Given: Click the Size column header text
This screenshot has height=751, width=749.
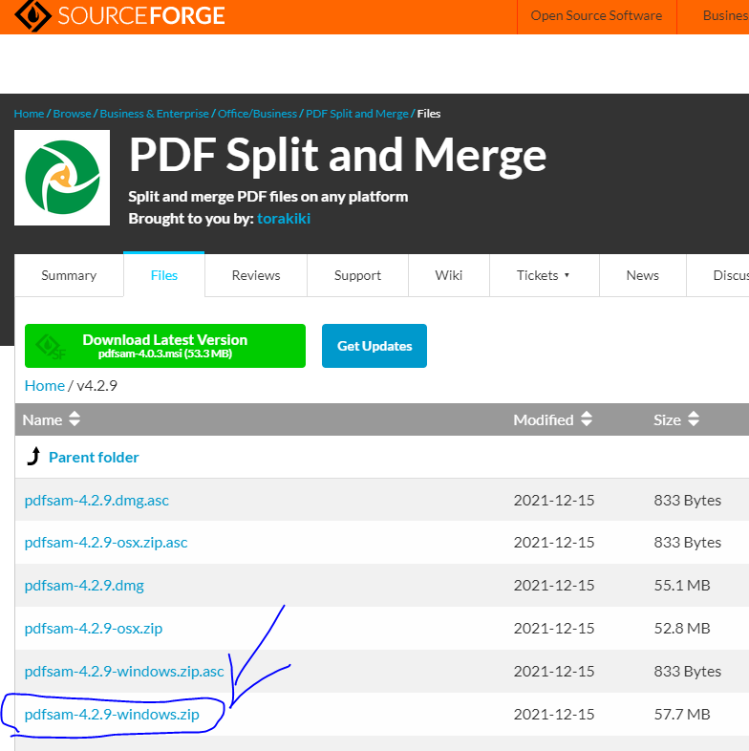Looking at the screenshot, I should point(667,420).
